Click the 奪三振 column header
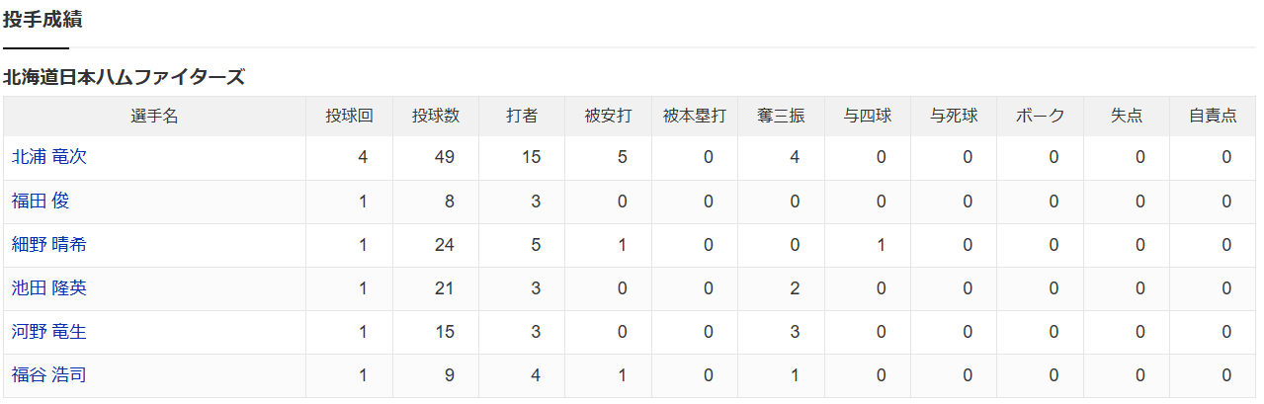This screenshot has height=404, width=1264. coord(781,116)
